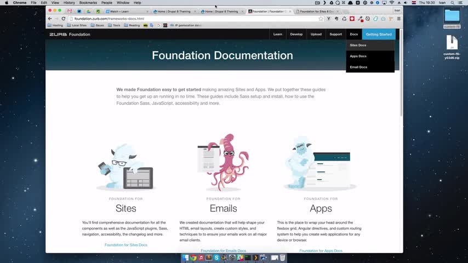Open the Google bookmark favicon in bookmarks bar
The height and width of the screenshot is (263, 468).
pyautogui.click(x=158, y=25)
